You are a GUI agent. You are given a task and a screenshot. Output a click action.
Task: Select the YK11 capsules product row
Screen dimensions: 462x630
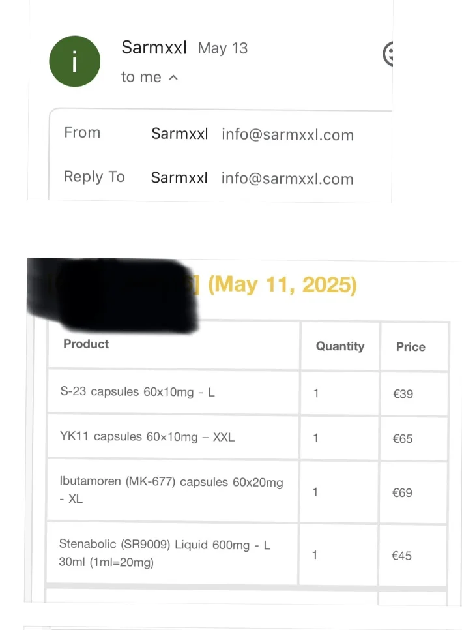tap(247, 438)
